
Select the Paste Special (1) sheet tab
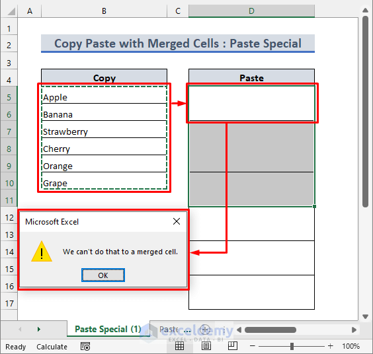pyautogui.click(x=108, y=329)
